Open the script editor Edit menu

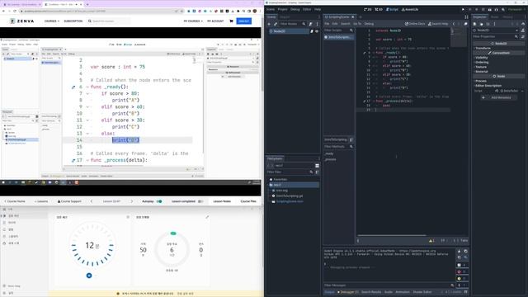335,24
